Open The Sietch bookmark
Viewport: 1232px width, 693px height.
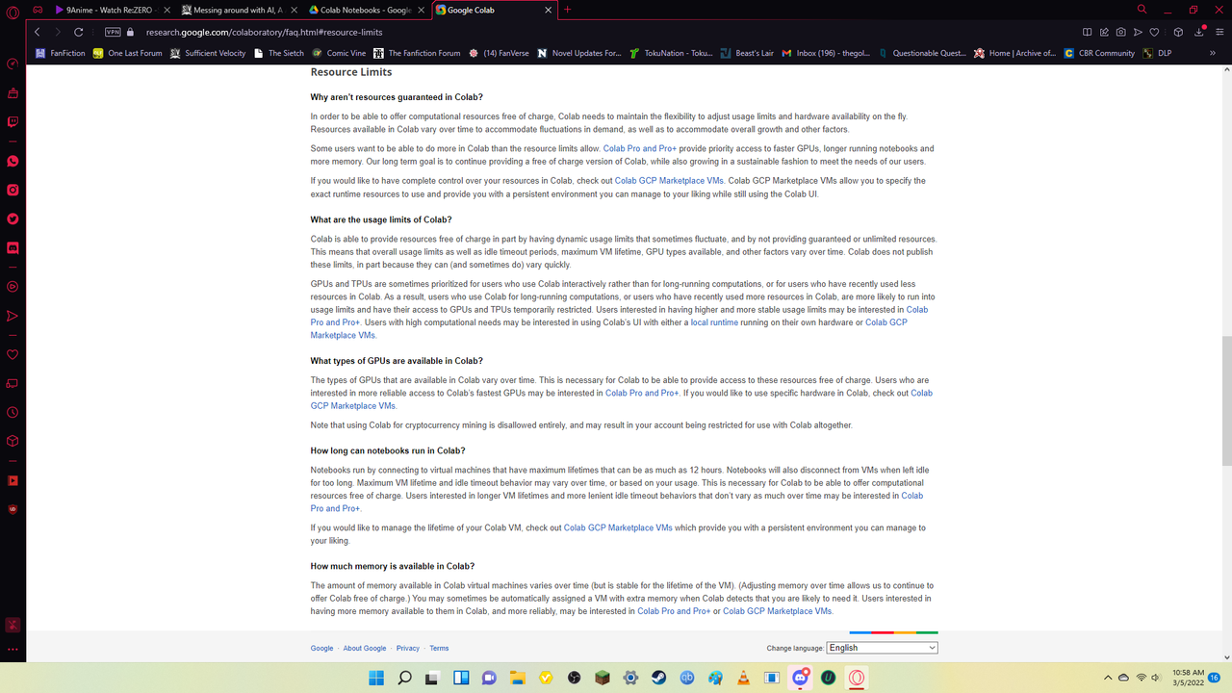click(278, 53)
